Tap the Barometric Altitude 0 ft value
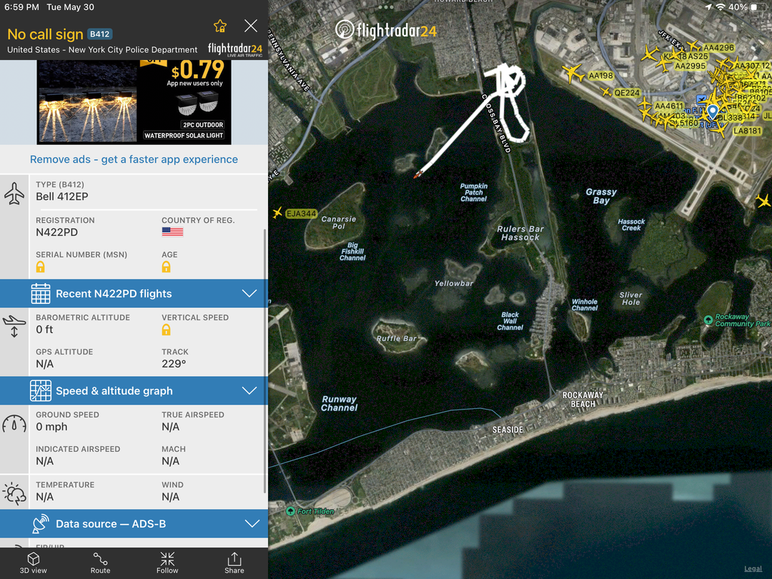The height and width of the screenshot is (579, 772). [x=44, y=330]
